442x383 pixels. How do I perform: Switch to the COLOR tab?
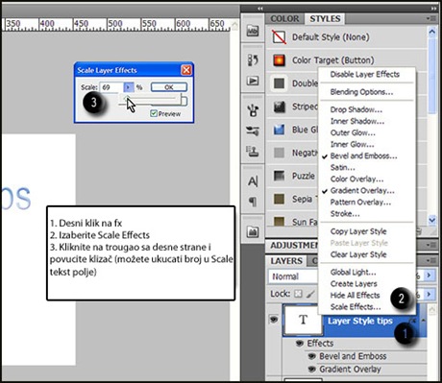tap(284, 18)
